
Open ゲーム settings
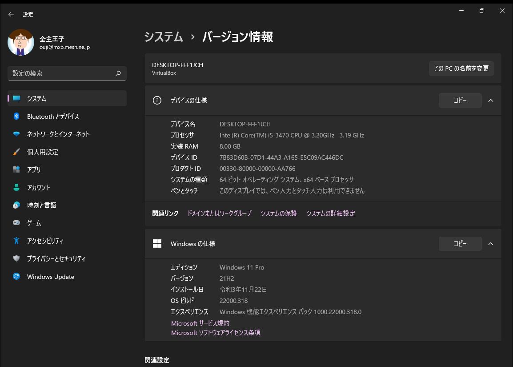[x=67, y=223]
